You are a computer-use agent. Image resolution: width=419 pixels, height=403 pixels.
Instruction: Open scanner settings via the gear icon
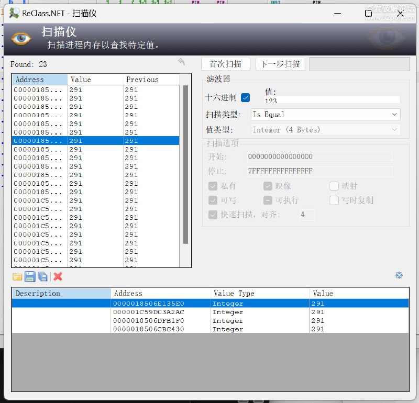coord(399,275)
